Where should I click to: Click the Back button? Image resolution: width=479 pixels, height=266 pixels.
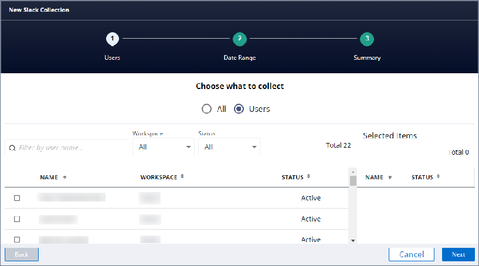(22, 254)
